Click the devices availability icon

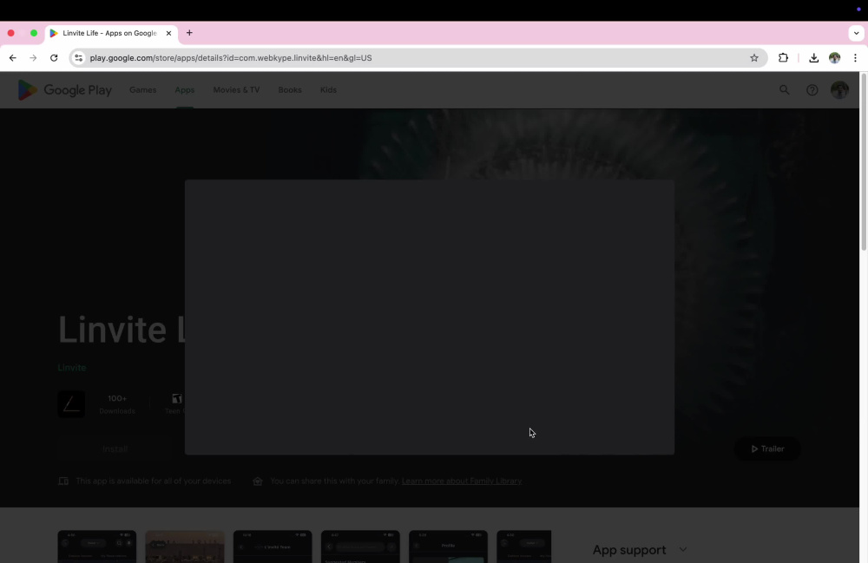[63, 481]
